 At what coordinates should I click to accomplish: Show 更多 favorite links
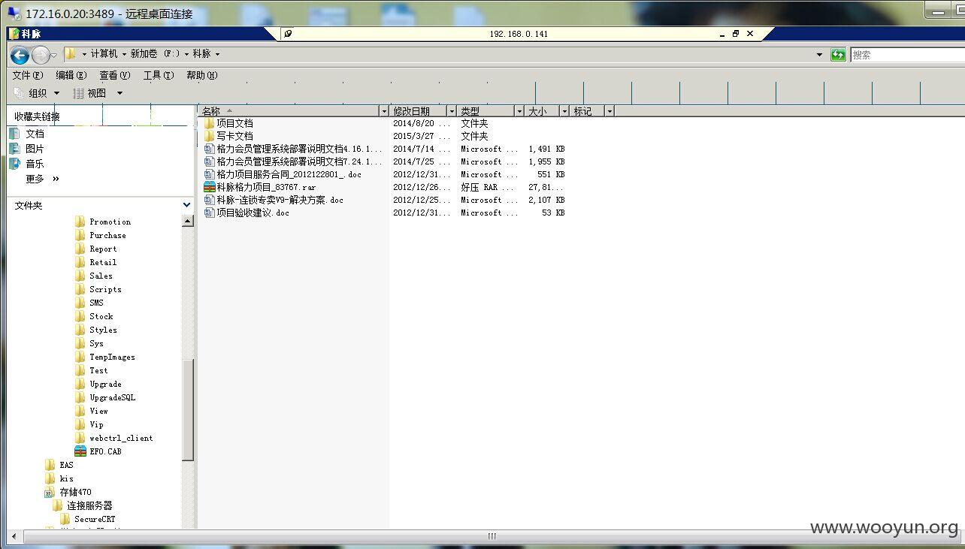(42, 179)
